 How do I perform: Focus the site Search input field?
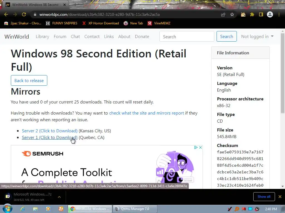pyautogui.click(x=187, y=36)
